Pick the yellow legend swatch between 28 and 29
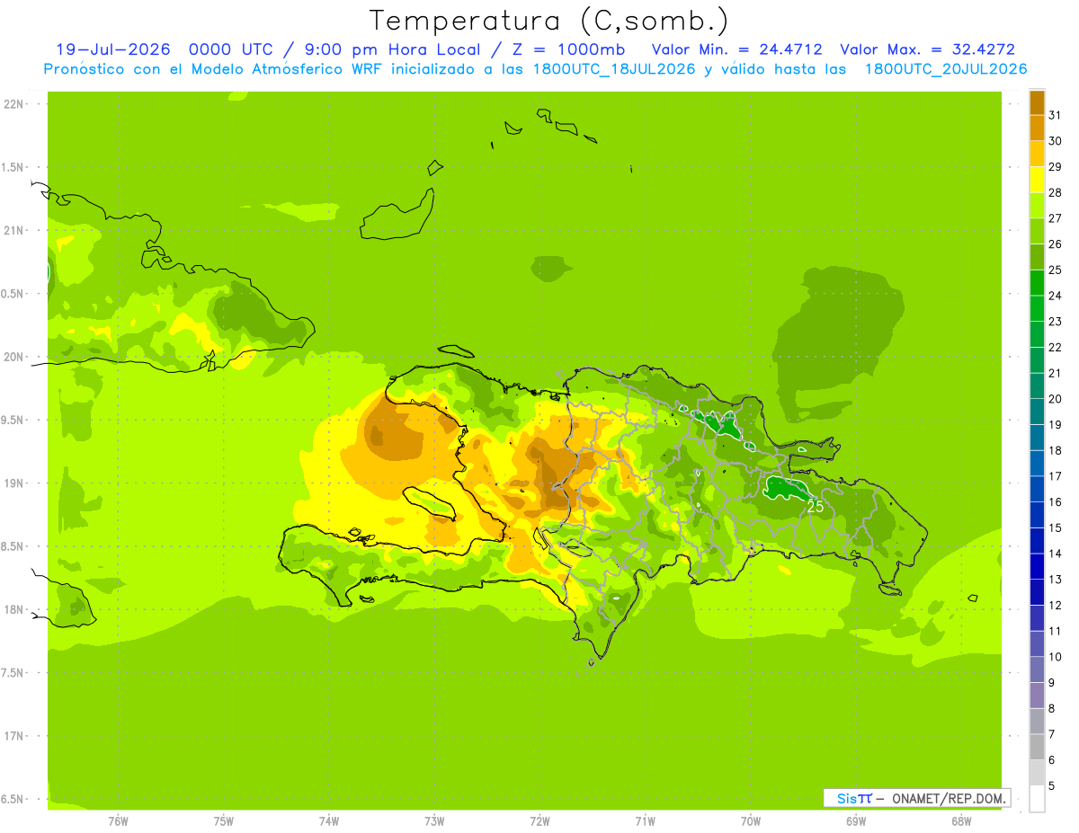This screenshot has width=1079, height=833. pyautogui.click(x=1037, y=180)
